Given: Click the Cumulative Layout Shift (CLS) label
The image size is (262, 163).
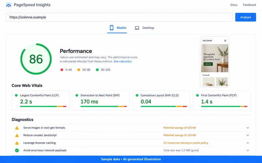Looking at the screenshot, I should [x=159, y=95].
